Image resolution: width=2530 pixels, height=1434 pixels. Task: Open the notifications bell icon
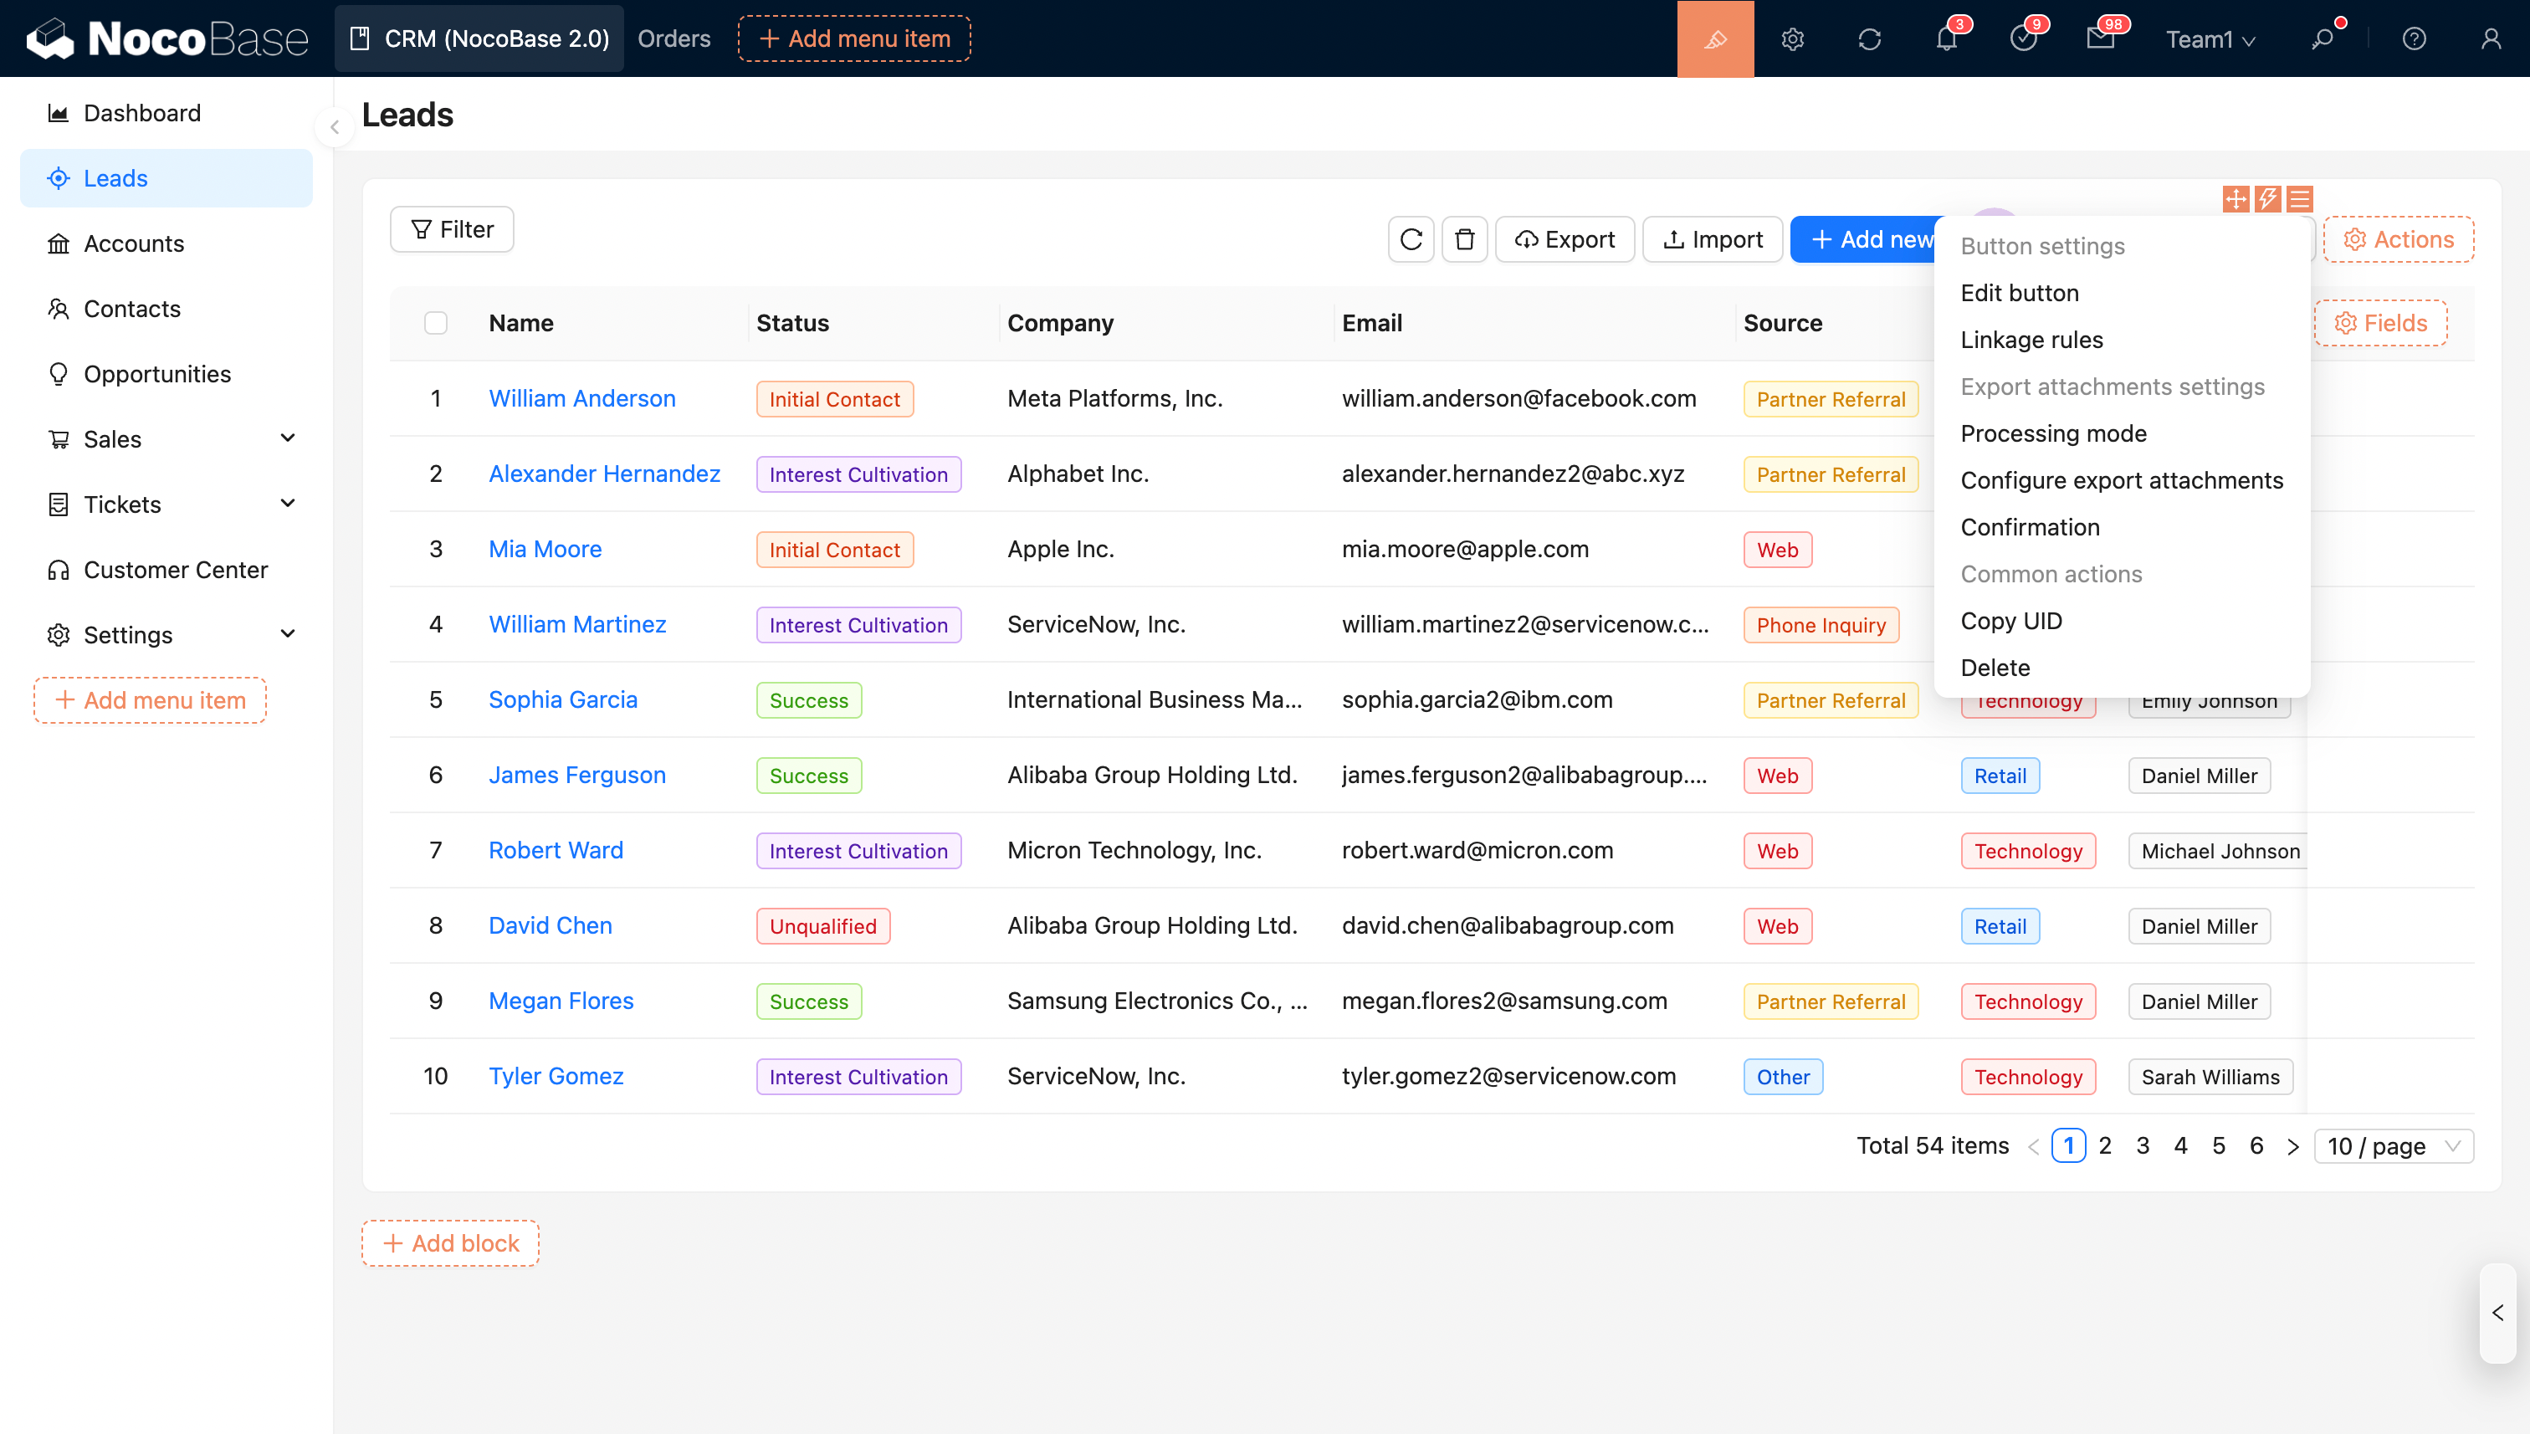point(1946,39)
